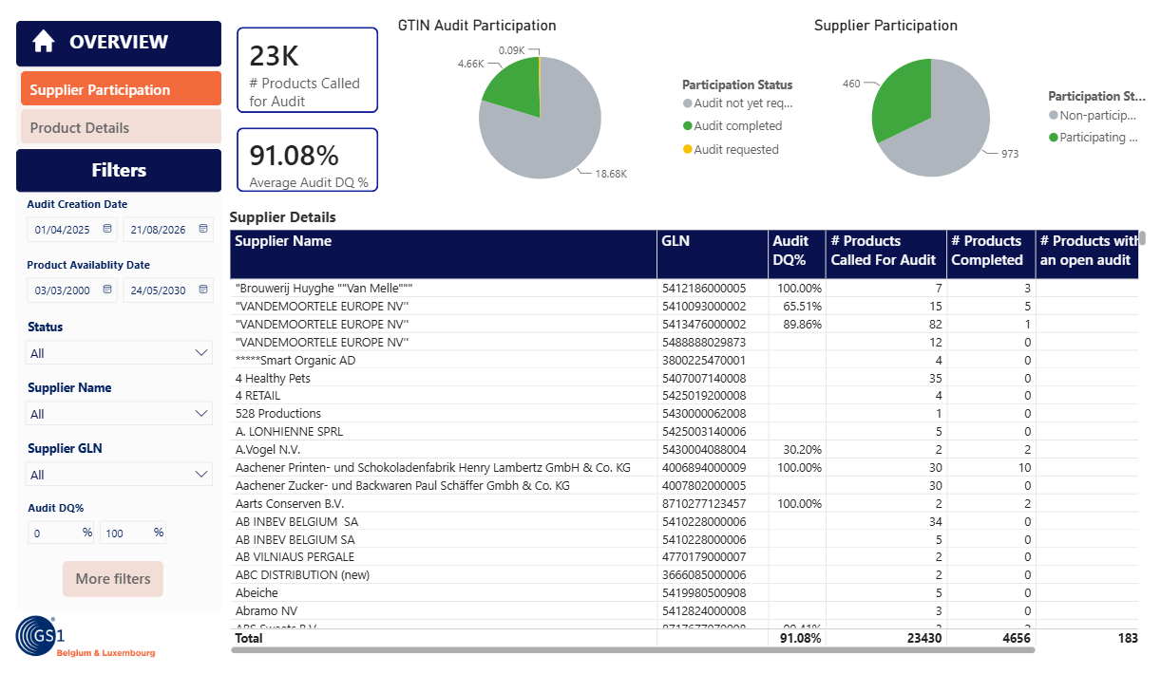Click the Total 4656 products completed value
Viewport: 1161px width, 674px height.
coord(1016,639)
